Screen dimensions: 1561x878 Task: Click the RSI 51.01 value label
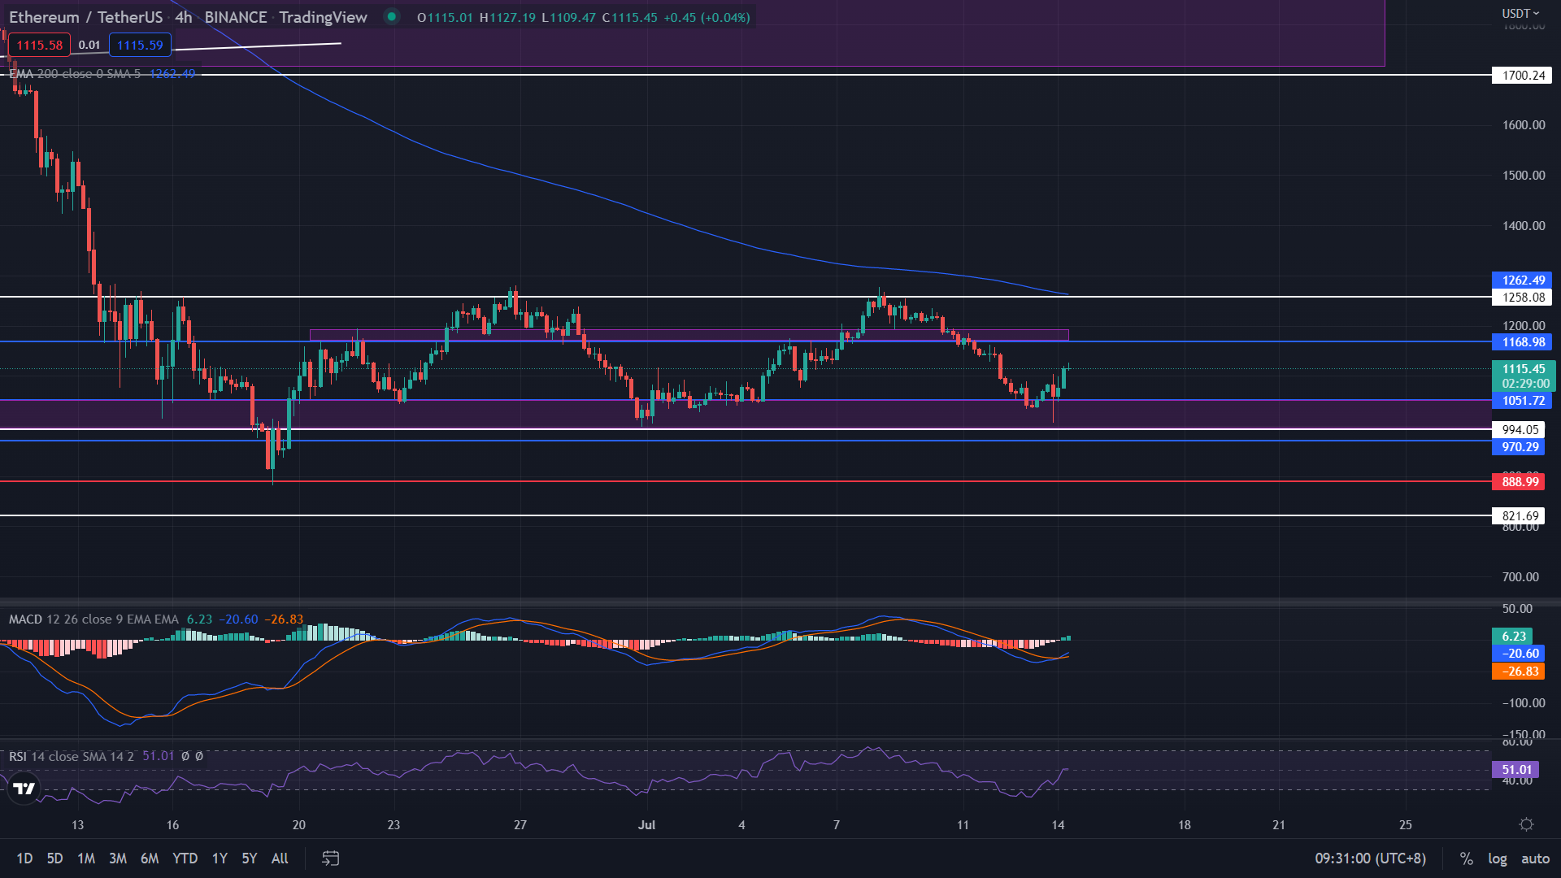1515,770
